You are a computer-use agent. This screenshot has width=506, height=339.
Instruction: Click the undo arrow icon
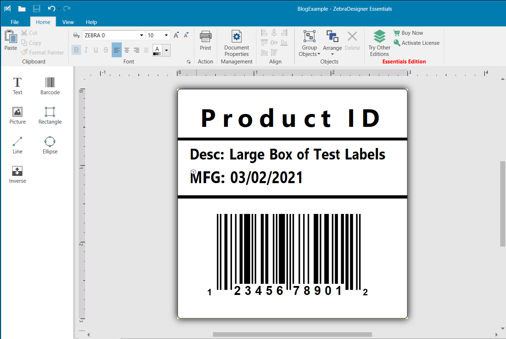coord(51,9)
